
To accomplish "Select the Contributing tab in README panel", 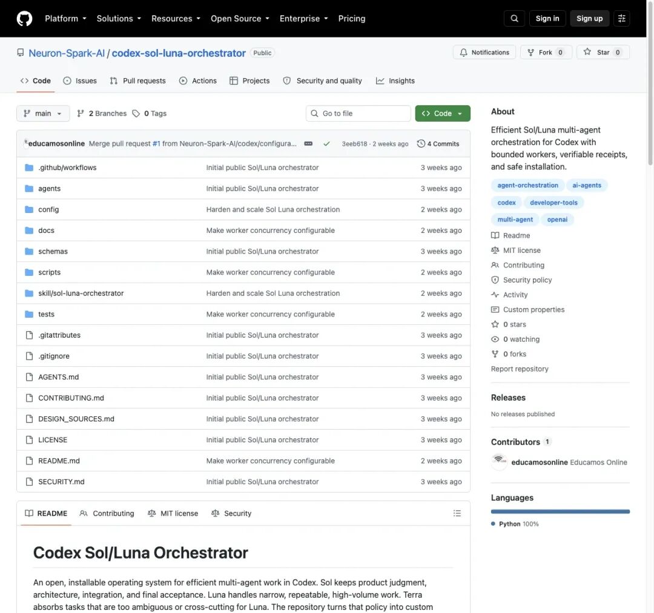I will 107,513.
